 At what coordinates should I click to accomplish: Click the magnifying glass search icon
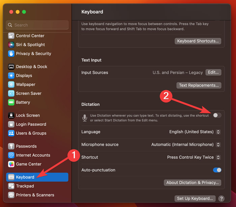click(x=10, y=25)
